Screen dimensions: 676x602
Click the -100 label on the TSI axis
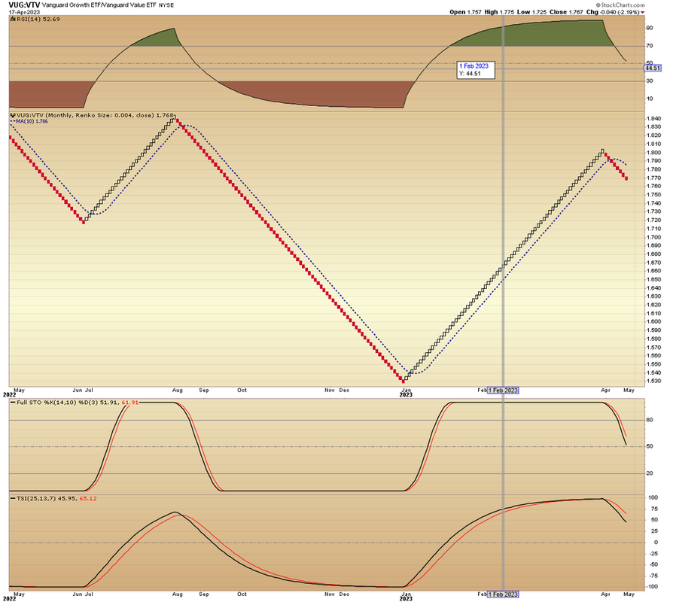point(651,587)
